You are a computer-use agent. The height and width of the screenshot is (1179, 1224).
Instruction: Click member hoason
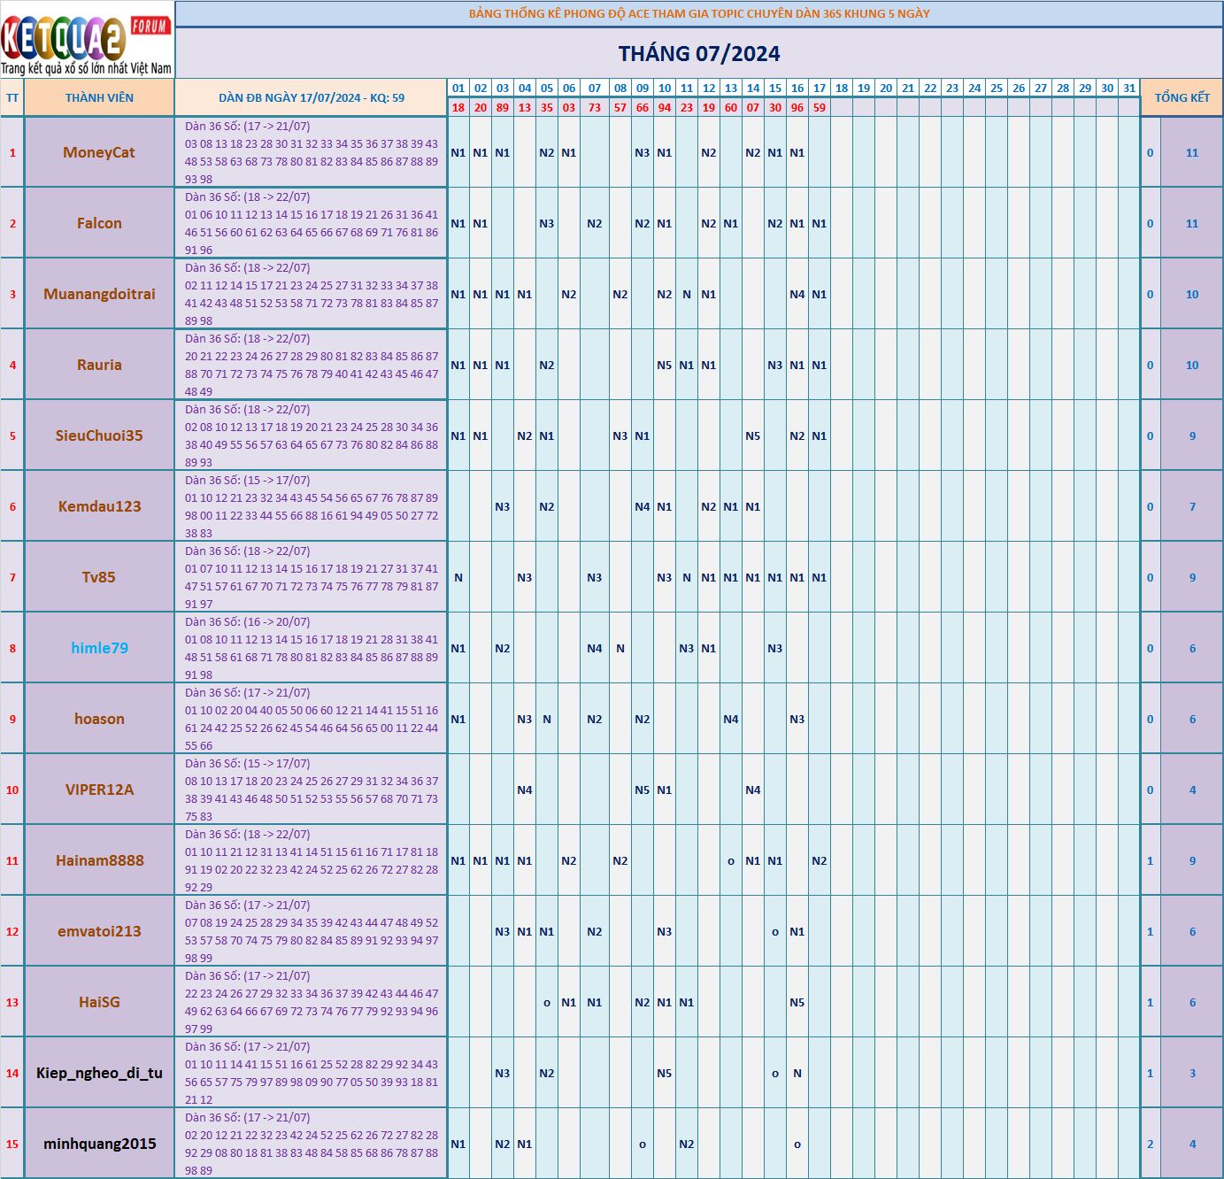[99, 719]
